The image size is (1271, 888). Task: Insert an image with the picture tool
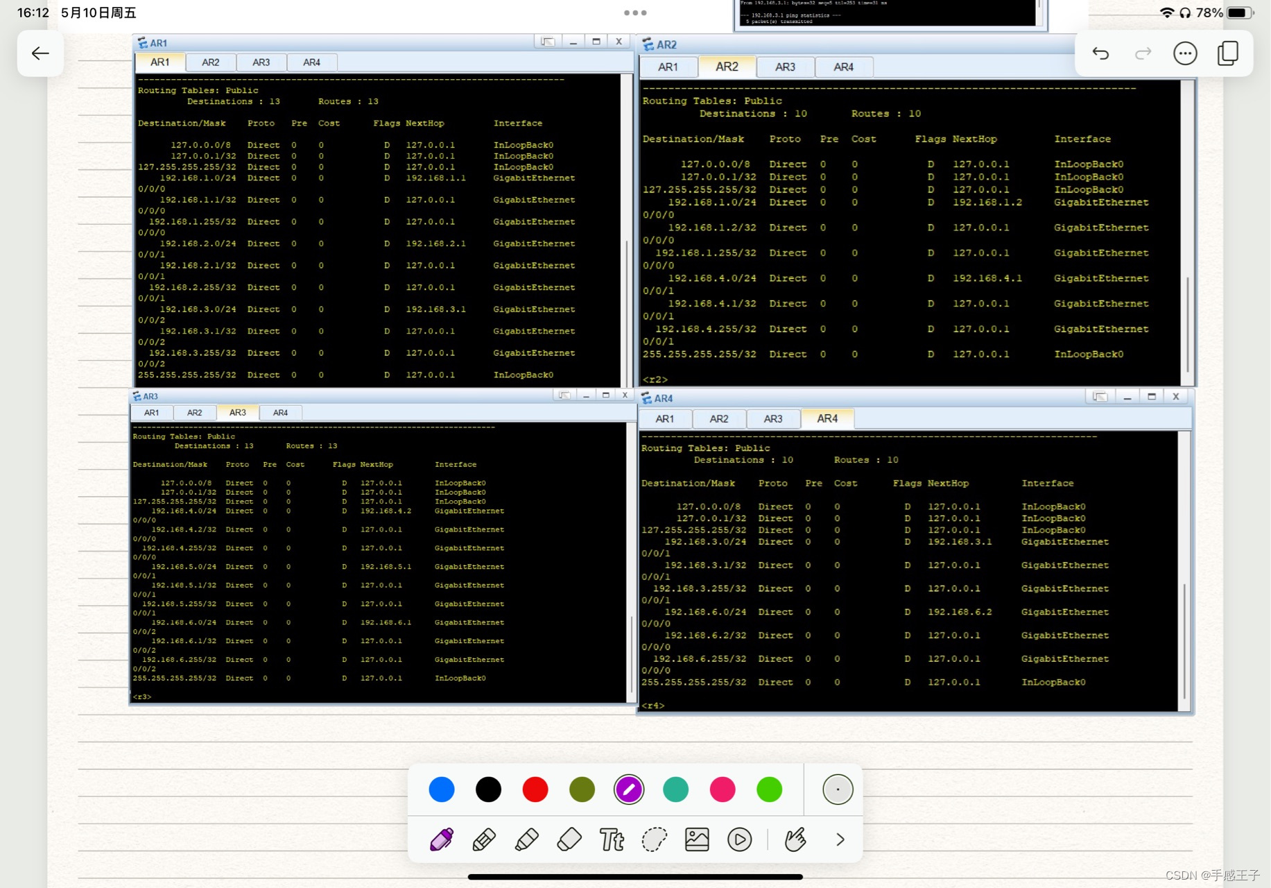tap(697, 839)
